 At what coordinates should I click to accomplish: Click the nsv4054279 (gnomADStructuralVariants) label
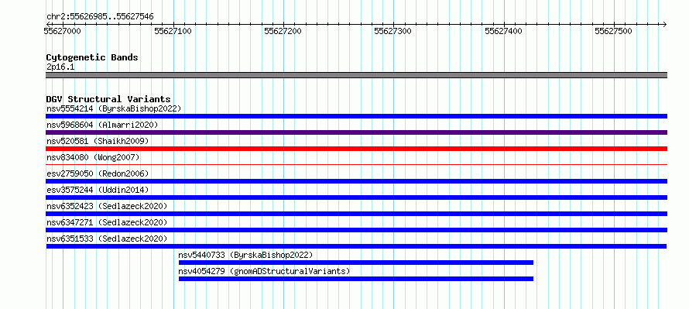[264, 271]
